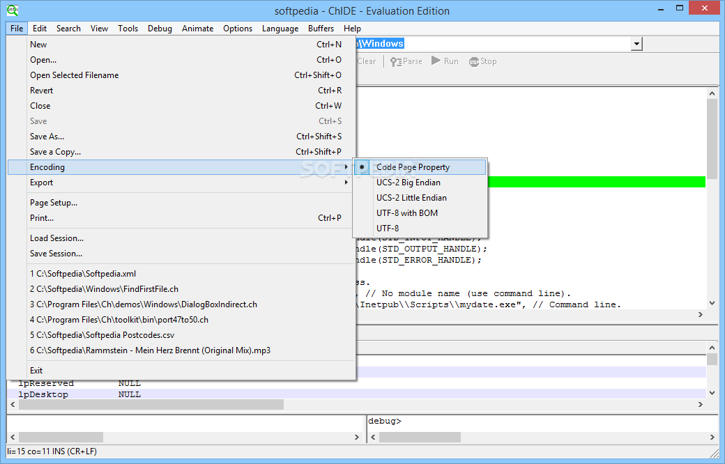
Task: Open the Animate menu
Action: [x=197, y=28]
